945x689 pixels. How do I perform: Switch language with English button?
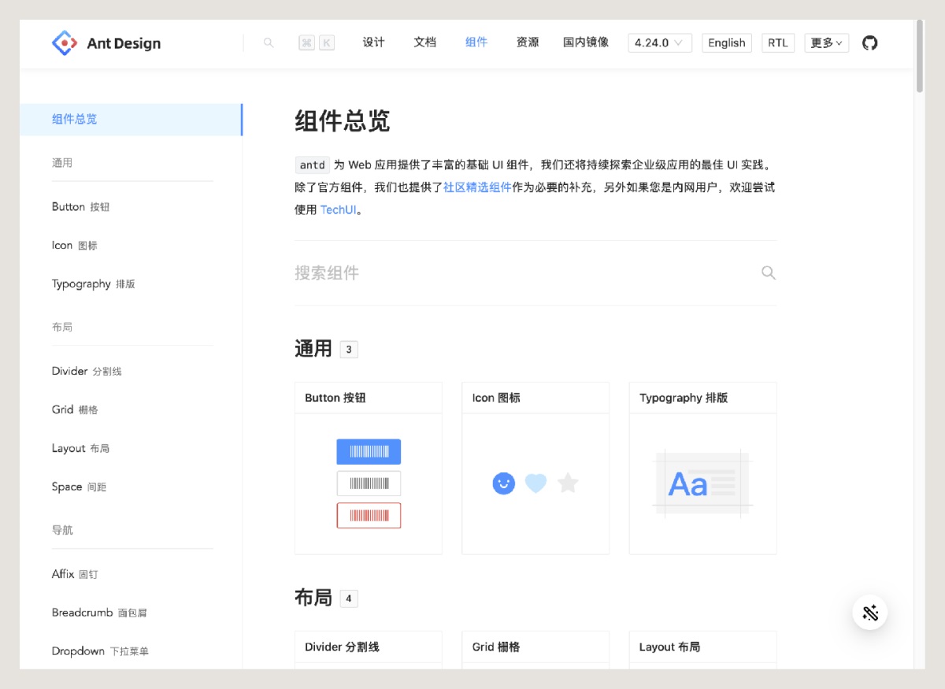click(727, 43)
